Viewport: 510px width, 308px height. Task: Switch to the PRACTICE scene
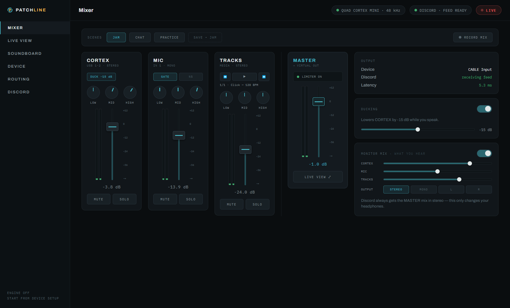click(169, 37)
